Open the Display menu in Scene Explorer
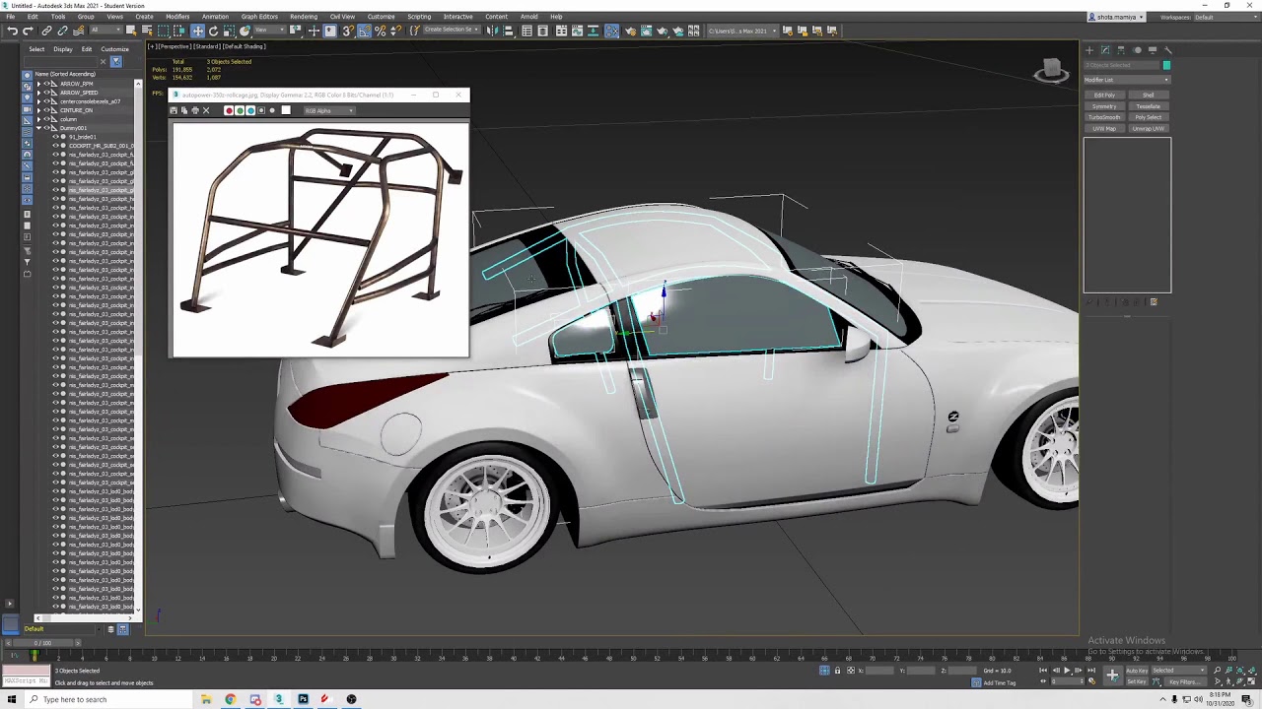The image size is (1262, 709). point(63,49)
